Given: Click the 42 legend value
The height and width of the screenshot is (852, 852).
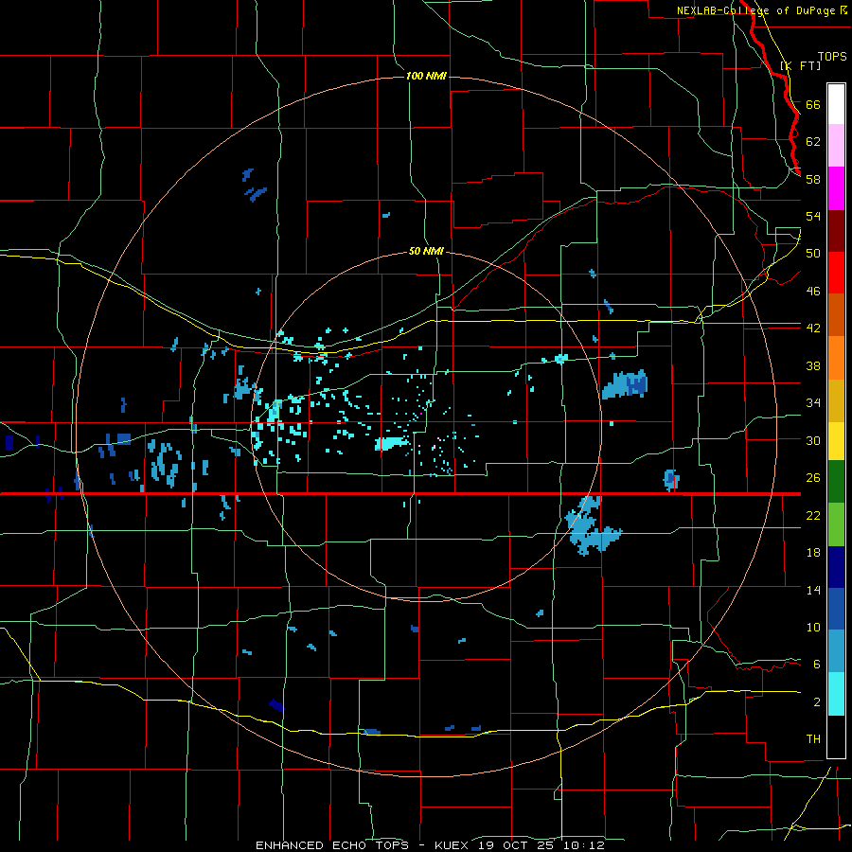Looking at the screenshot, I should 813,328.
